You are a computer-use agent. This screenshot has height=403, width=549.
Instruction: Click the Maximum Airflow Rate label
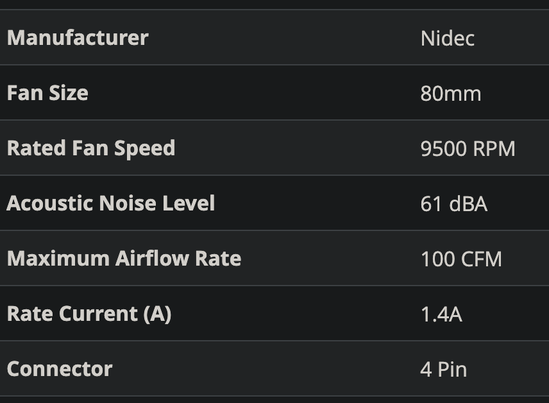pyautogui.click(x=124, y=259)
